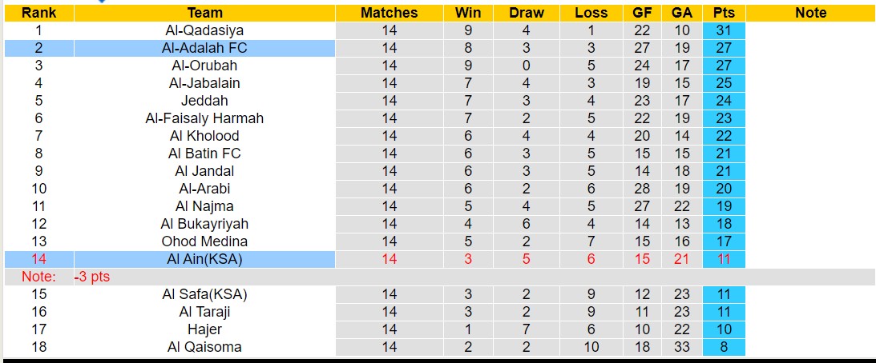Click the -3 pts note row
The height and width of the screenshot is (363, 876).
91,277
